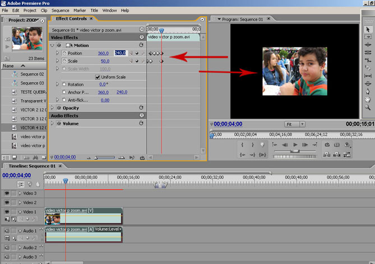This screenshot has width=375, height=264.
Task: Select the Selection tool in tools panel
Action: (x=368, y=29)
